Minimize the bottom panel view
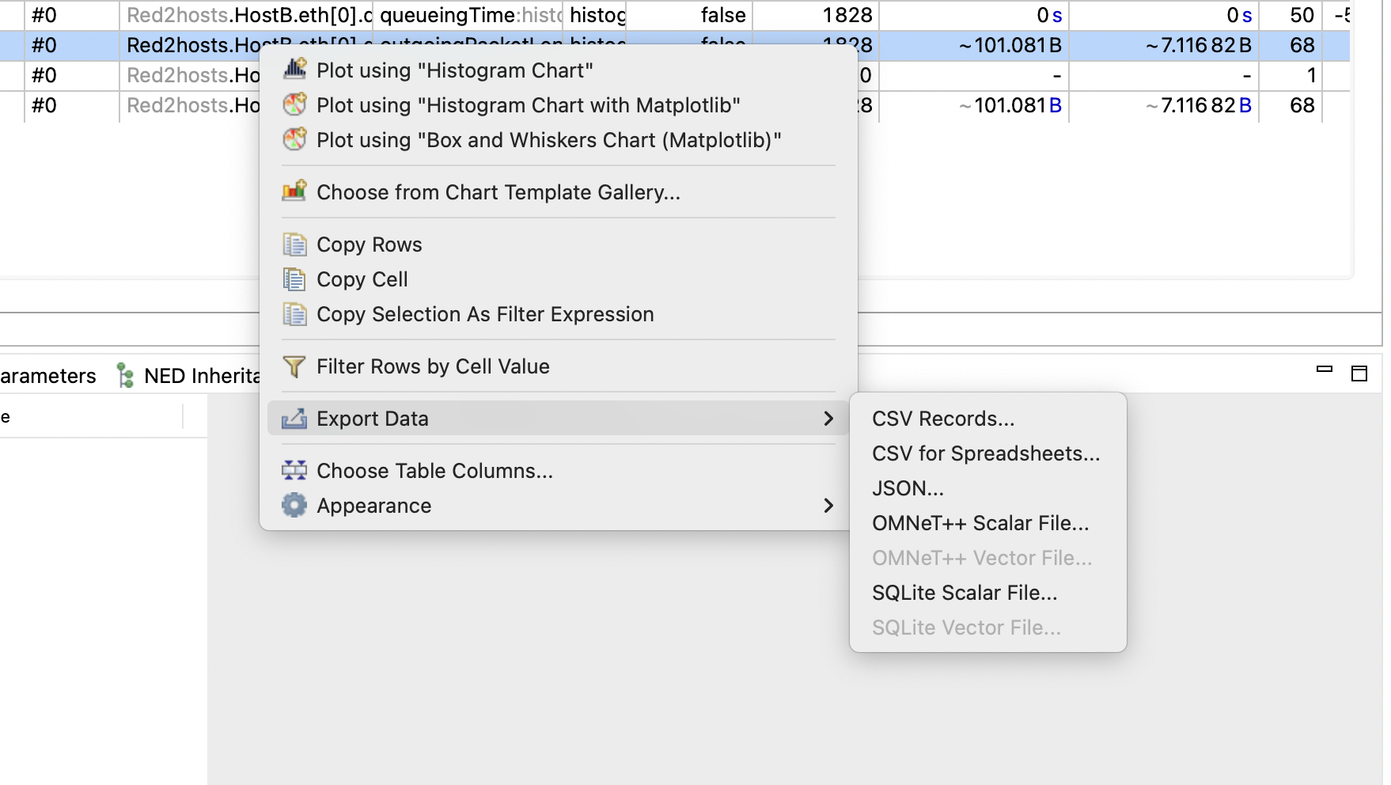This screenshot has height=785, width=1391. tap(1325, 370)
